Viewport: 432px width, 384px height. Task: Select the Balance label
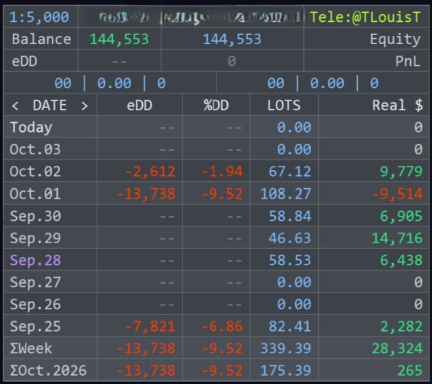coord(42,39)
